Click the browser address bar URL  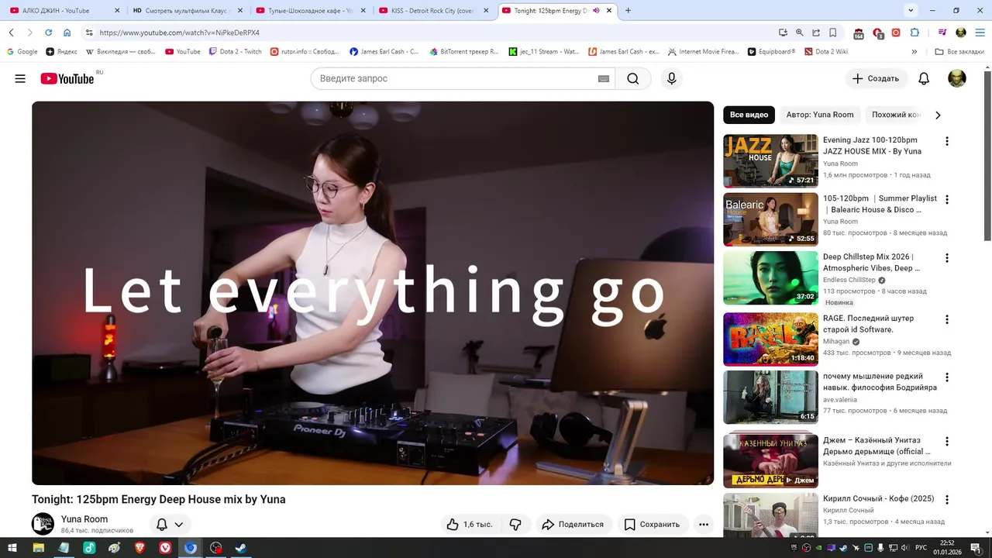point(179,33)
